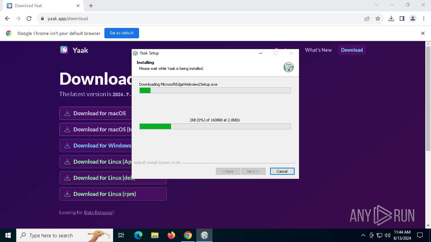431x242 pixels.
Task: Open the Beta Releases link
Action: pyautogui.click(x=98, y=212)
